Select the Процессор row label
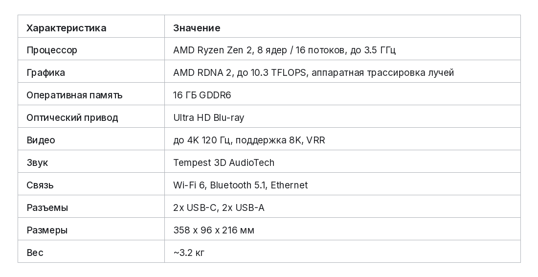Image resolution: width=538 pixels, height=277 pixels. (x=52, y=50)
